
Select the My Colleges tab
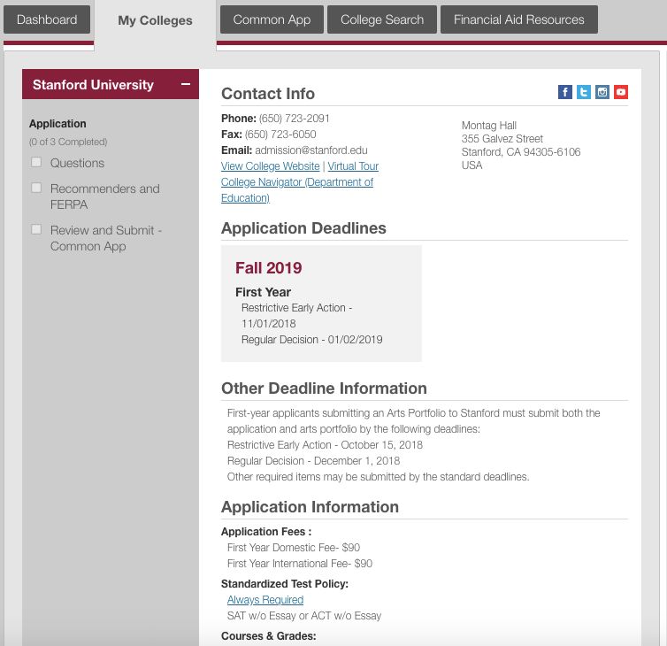[x=155, y=20]
